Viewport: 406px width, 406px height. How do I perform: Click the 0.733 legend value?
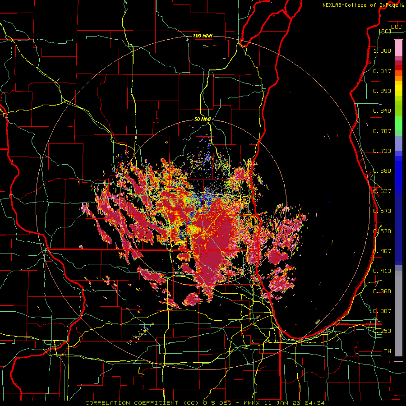(382, 151)
